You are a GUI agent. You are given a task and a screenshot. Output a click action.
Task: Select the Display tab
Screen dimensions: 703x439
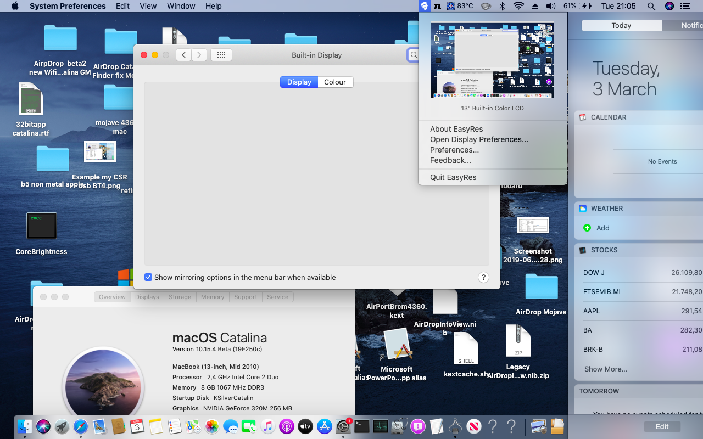point(299,82)
